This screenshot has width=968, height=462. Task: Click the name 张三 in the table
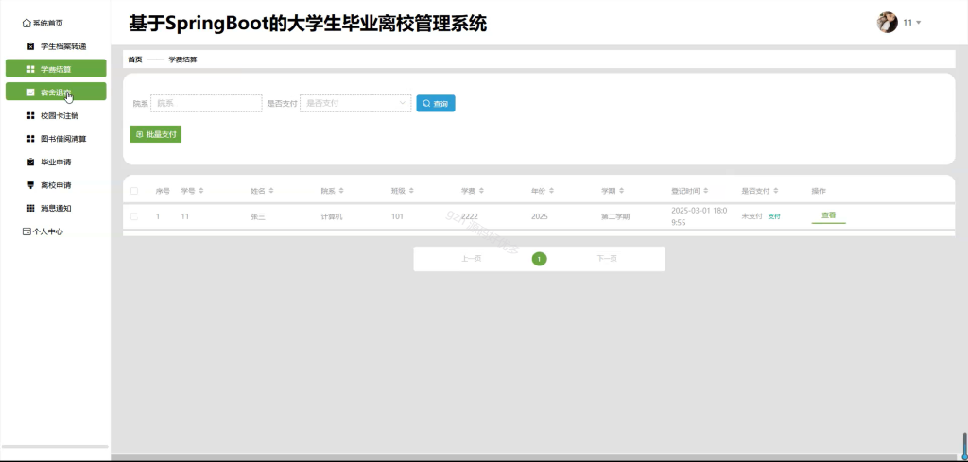tap(257, 216)
